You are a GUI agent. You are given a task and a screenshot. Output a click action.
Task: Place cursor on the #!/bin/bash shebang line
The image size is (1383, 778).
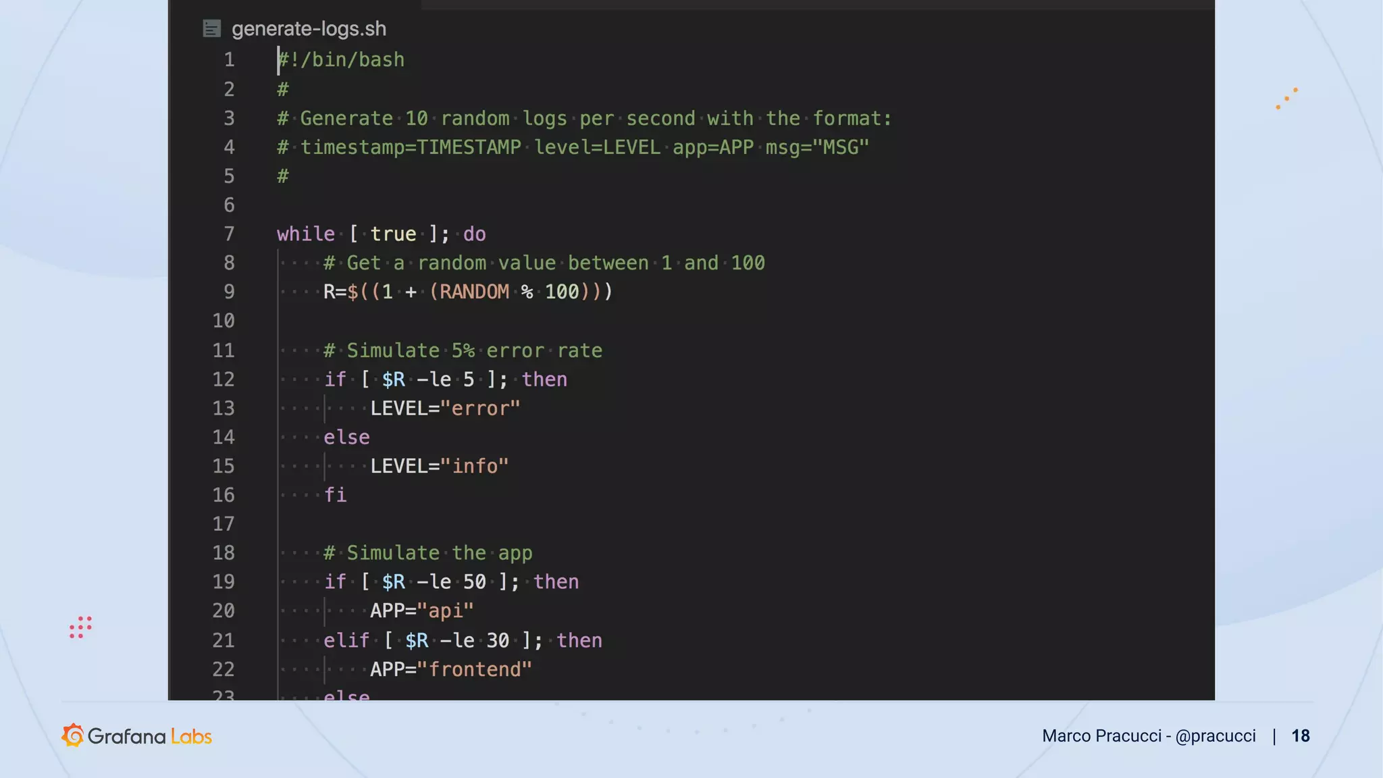(342, 59)
